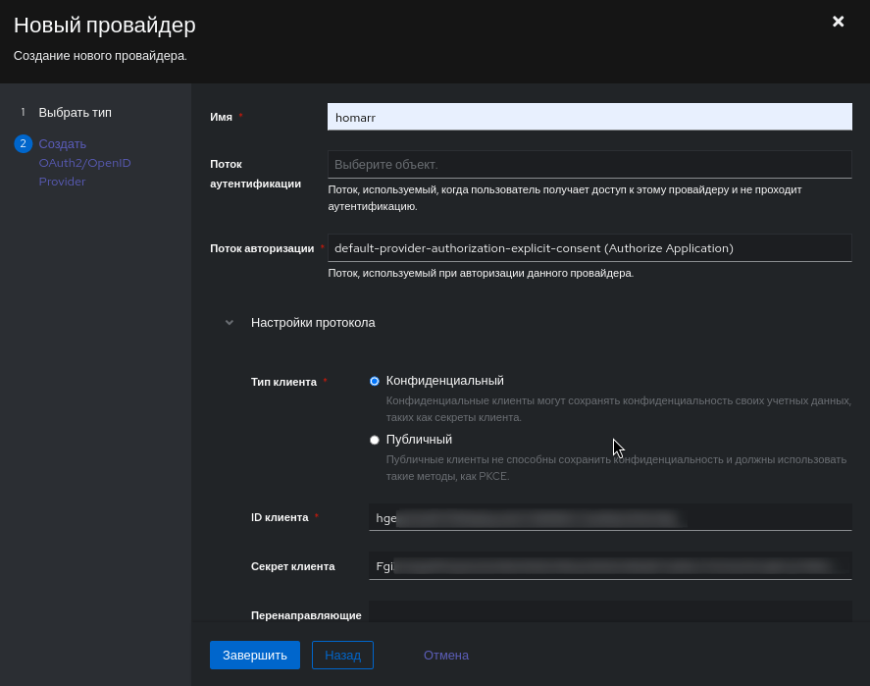870x686 pixels.
Task: Click the step 2 number badge
Action: 23,143
